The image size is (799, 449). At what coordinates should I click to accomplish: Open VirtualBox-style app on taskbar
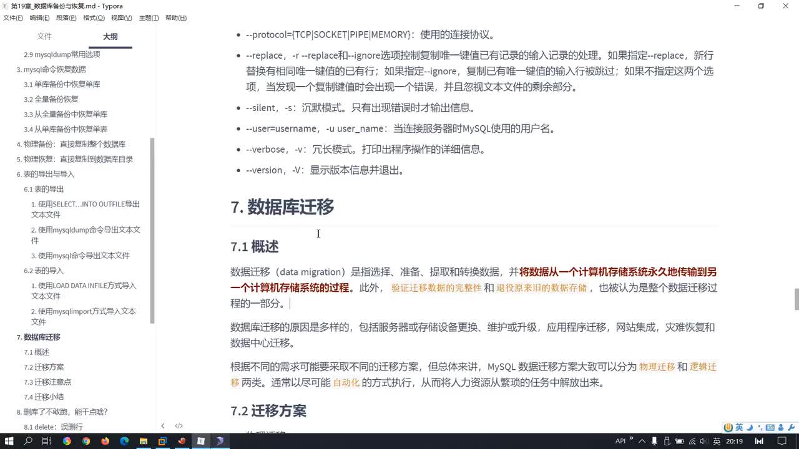coord(162,441)
